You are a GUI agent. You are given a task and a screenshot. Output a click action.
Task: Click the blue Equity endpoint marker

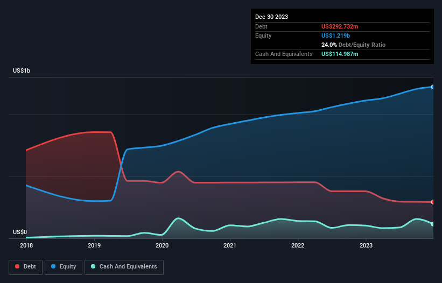[433, 87]
